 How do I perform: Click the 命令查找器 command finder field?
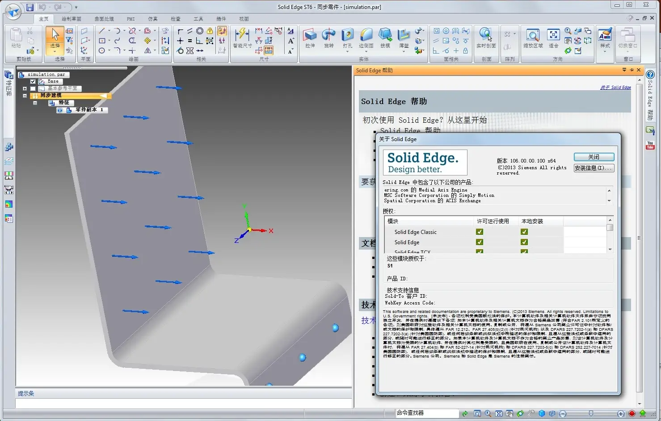tap(427, 413)
